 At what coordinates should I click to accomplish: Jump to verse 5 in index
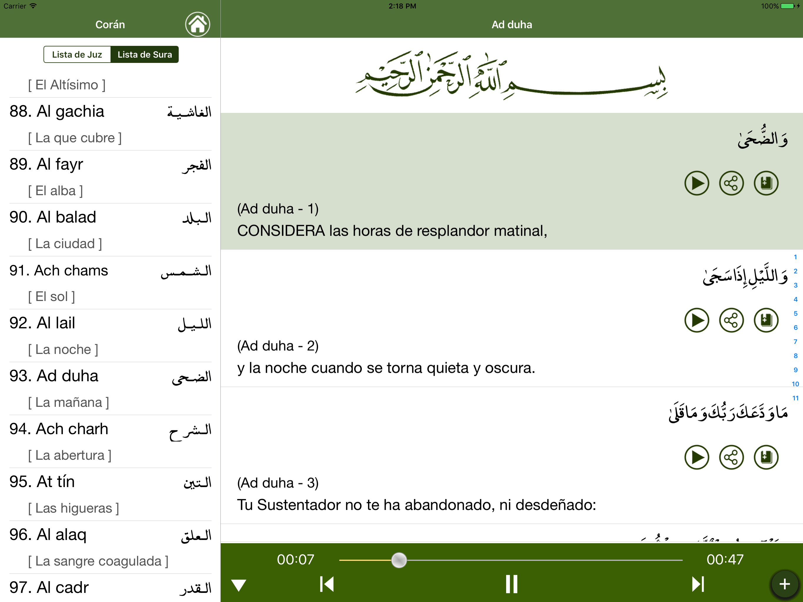(795, 314)
